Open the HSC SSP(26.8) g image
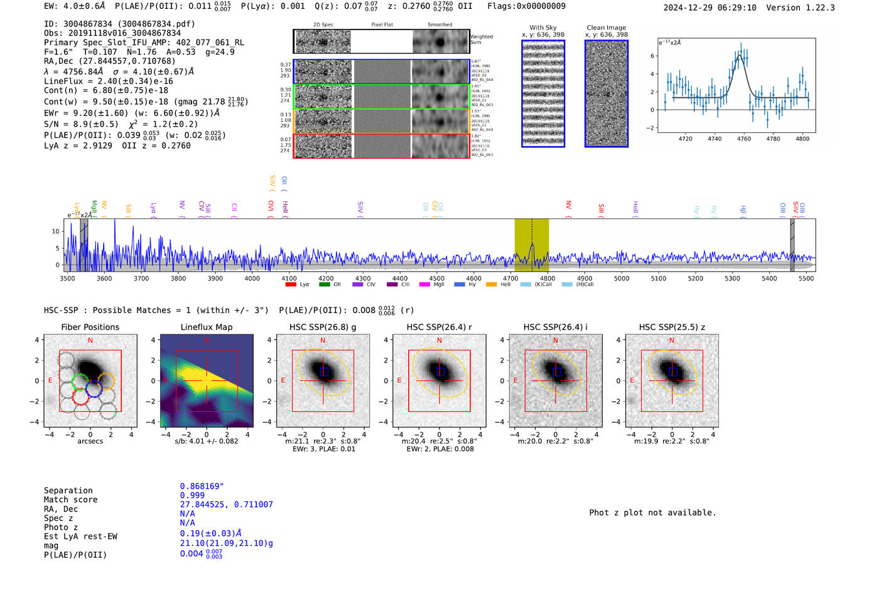The width and height of the screenshot is (879, 598). click(x=323, y=381)
